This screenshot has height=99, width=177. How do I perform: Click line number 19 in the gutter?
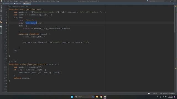6,56
